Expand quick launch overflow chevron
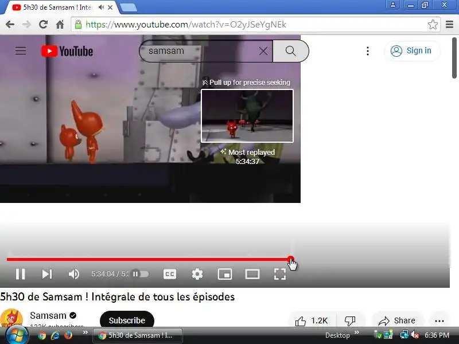Screen dimensions: 459x344 (x=85, y=333)
